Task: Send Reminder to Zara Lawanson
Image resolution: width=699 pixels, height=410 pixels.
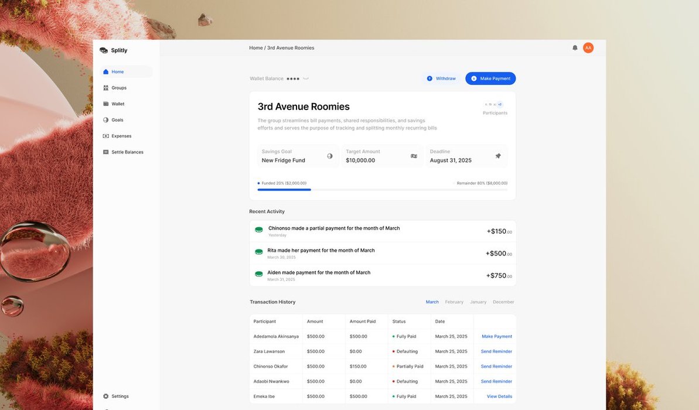Action: coord(496,351)
